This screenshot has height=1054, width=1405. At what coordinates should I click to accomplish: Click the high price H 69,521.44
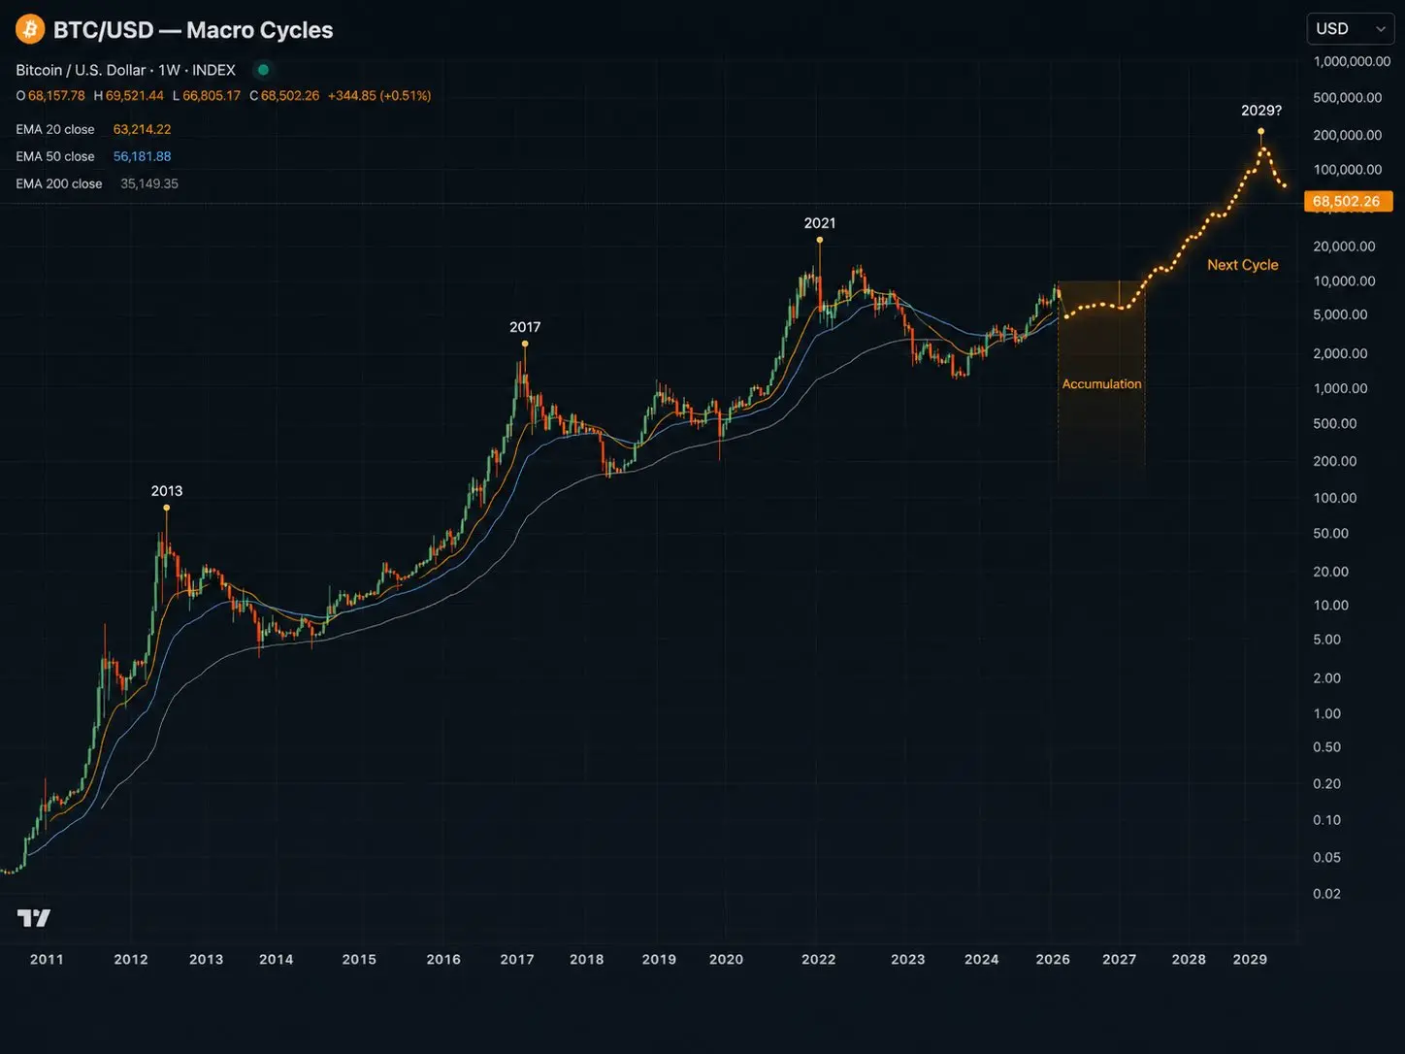129,96
